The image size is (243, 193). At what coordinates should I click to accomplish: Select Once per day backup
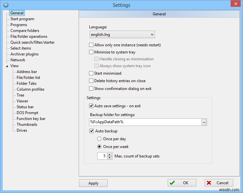pos(99,139)
